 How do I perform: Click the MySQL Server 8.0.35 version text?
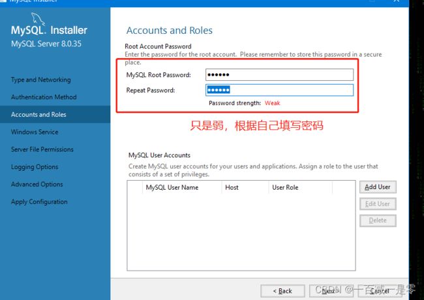click(46, 44)
